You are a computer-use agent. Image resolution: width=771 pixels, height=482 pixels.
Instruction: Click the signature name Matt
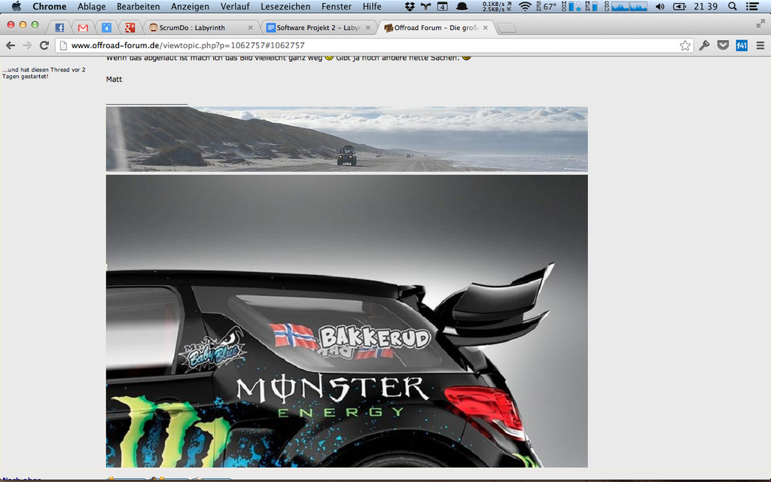(x=114, y=79)
